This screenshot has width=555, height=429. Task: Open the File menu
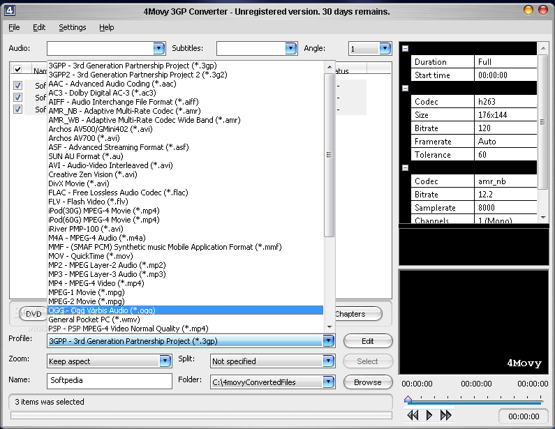pyautogui.click(x=14, y=27)
